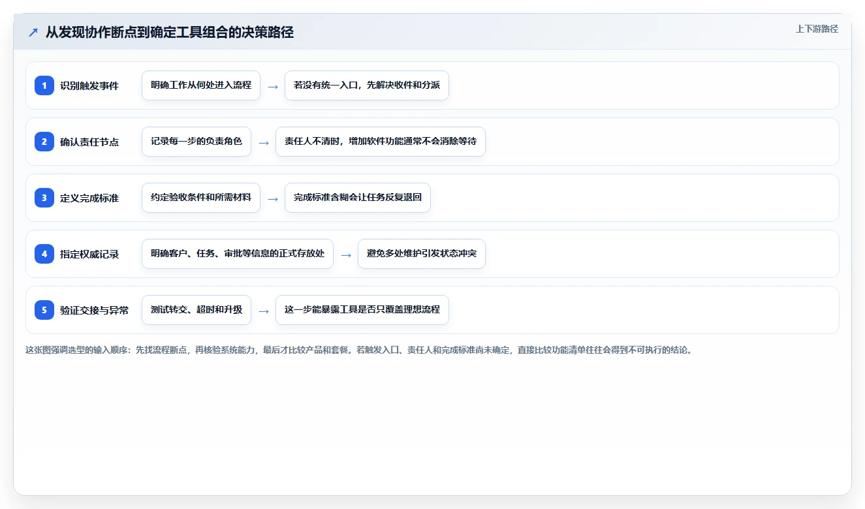
Task: Click step number 3 badge
Action: click(x=44, y=198)
